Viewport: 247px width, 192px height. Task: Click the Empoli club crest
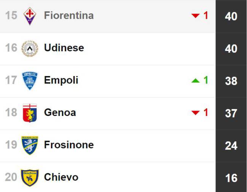30,81
